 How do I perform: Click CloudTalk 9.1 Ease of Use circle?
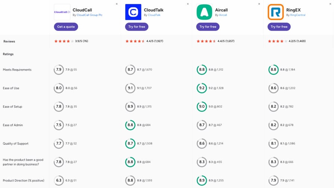130,88
